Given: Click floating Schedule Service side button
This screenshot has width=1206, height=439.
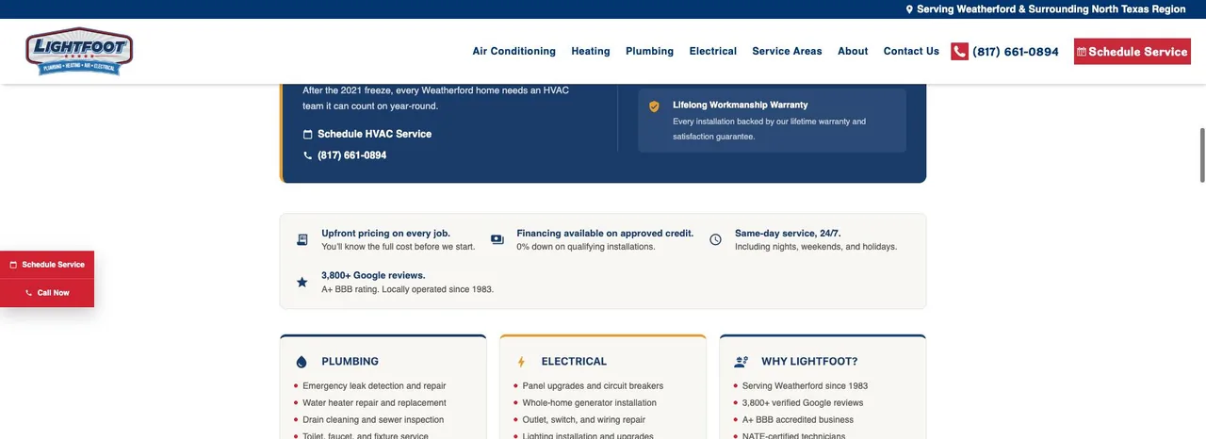Looking at the screenshot, I should coord(47,265).
